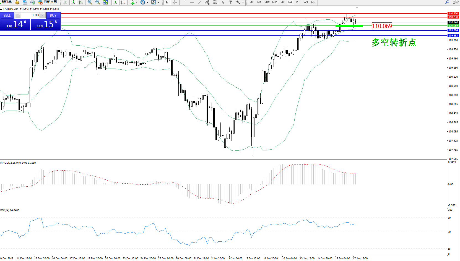Screen dimensions: 460x261
Task: Toggle the 自动交易 auto trading button
Action: tap(47, 2)
